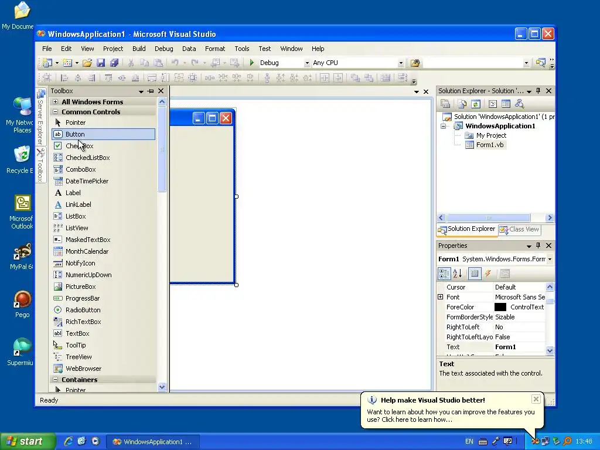Close the form designer document tab

click(x=426, y=92)
